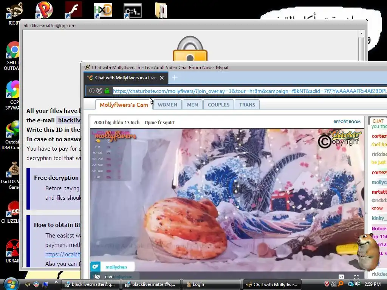Click the padlock image in ransom window

point(190,48)
